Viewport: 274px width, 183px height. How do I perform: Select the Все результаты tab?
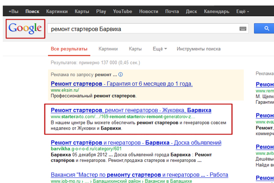69,49
